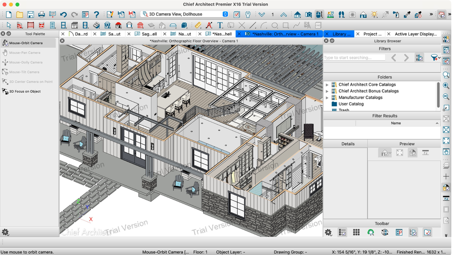
Task: Open the 3D Camera View, Dollhouse dropdown
Action: click(225, 14)
